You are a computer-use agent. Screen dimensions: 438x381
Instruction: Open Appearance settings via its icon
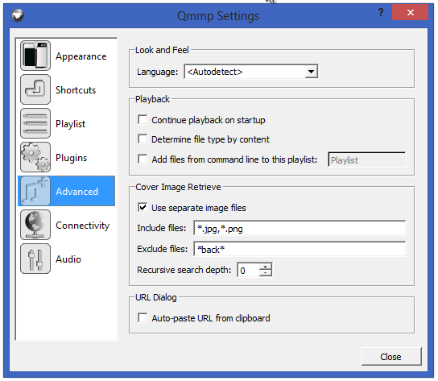point(35,56)
